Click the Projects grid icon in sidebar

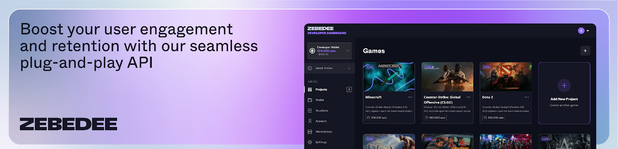(310, 90)
